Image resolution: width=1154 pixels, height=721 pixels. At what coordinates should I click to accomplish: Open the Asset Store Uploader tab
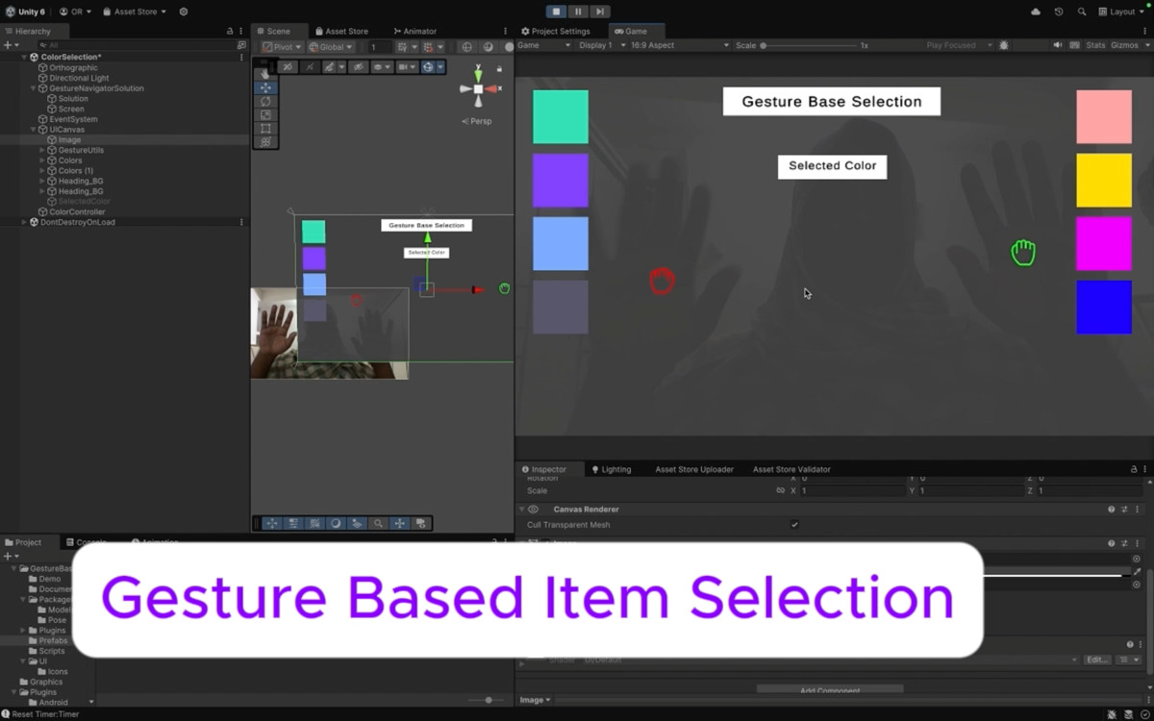694,469
